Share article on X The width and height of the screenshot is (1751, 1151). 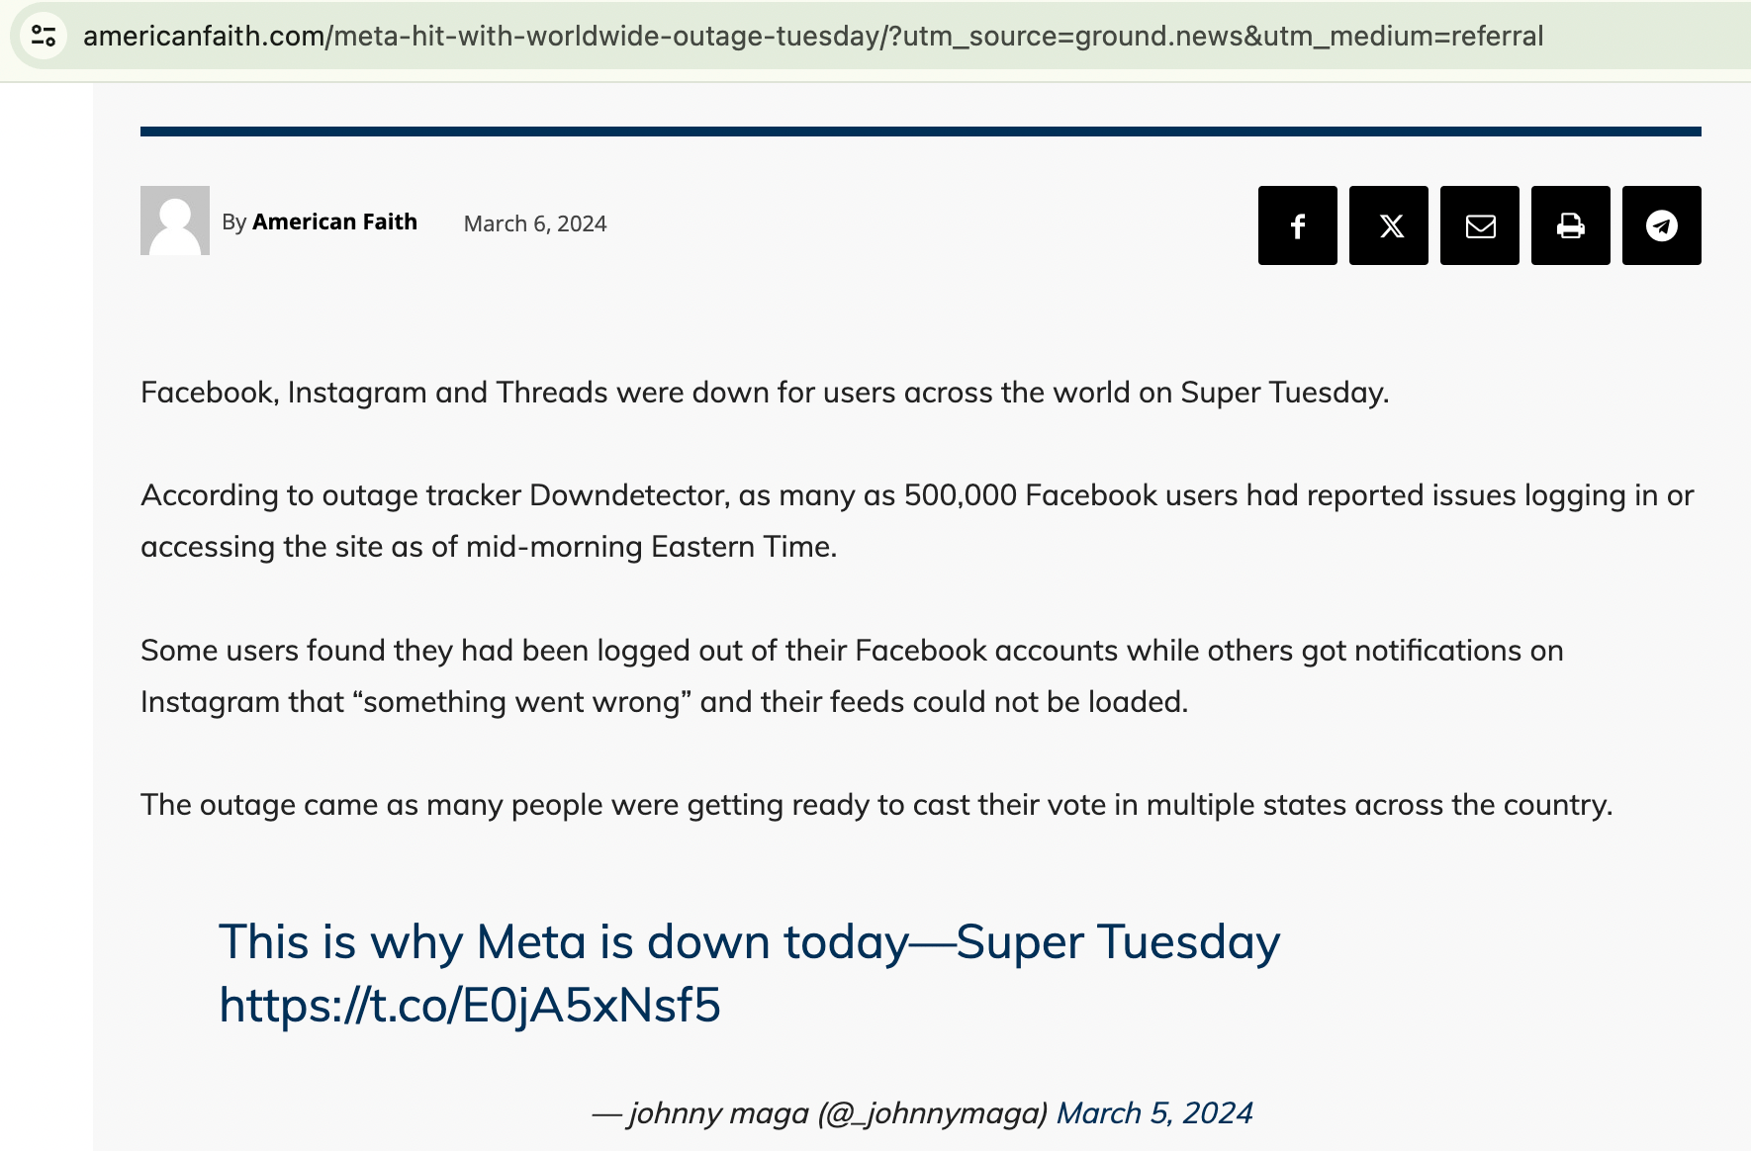pyautogui.click(x=1388, y=225)
